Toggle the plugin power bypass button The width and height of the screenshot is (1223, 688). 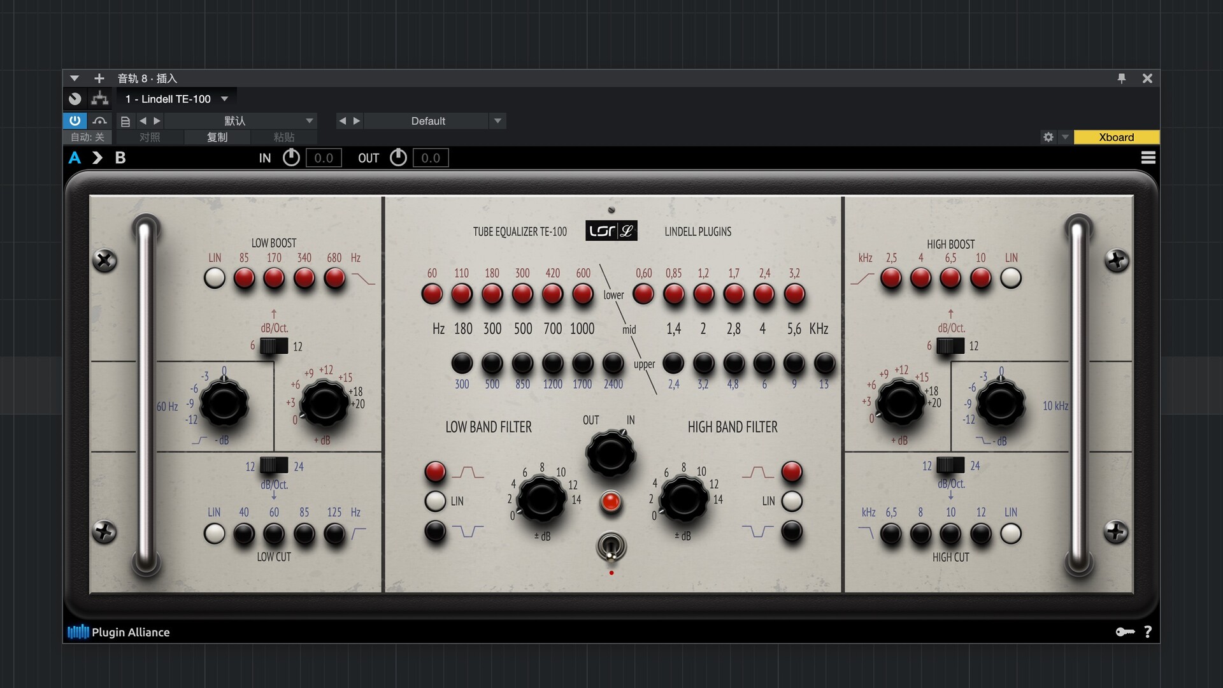point(75,120)
